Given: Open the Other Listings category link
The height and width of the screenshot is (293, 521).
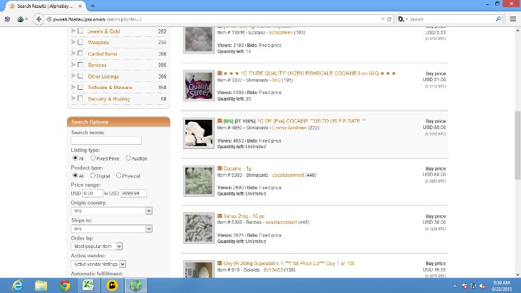Looking at the screenshot, I should [103, 76].
